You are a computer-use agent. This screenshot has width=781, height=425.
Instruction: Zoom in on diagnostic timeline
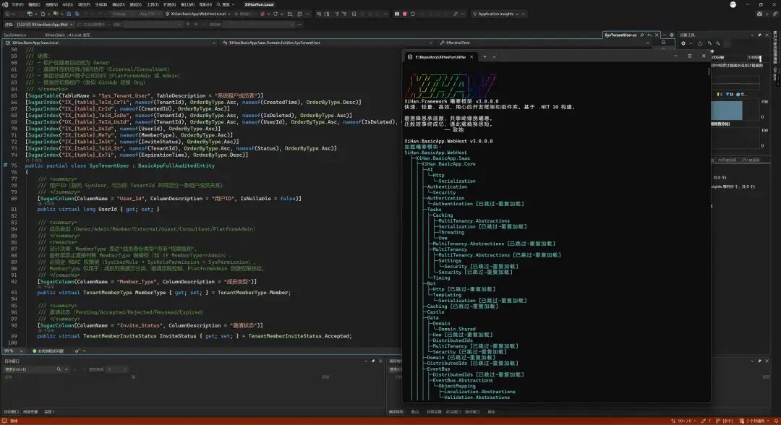click(x=710, y=43)
